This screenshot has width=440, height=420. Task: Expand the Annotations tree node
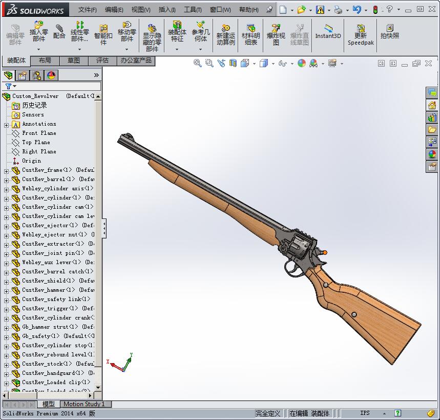(x=6, y=125)
